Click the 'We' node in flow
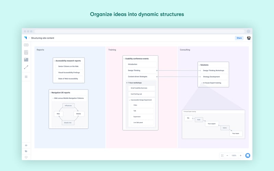 188,118
